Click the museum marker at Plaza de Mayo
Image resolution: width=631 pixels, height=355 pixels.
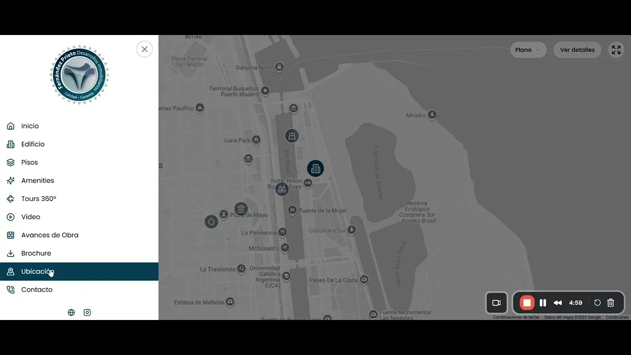tap(241, 209)
